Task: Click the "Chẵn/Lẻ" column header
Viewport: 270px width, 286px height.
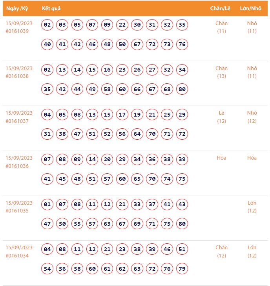Action: pos(220,8)
